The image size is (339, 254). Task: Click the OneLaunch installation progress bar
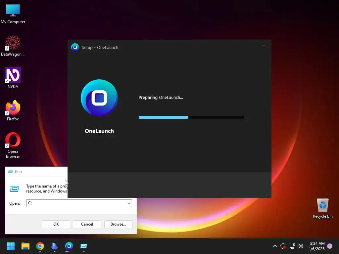[191, 117]
